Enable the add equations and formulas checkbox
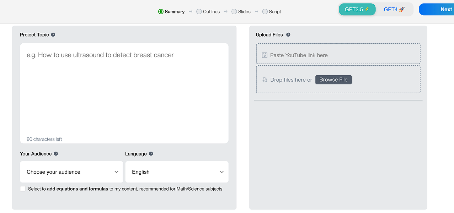Viewport: 454px width, 213px height. coord(23,189)
